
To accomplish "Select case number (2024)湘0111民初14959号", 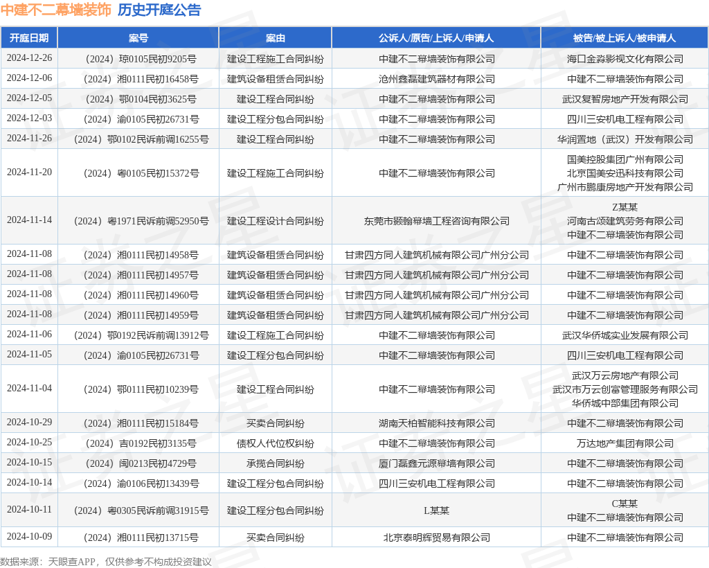I will [141, 315].
